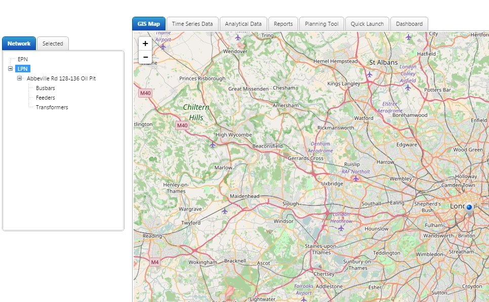Select Feeders in the network tree
489x302 pixels.
pos(45,98)
